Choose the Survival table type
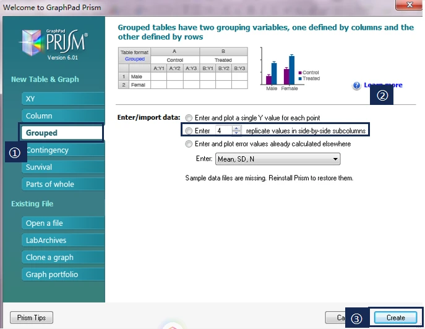Viewport: 425px width, 329px height. 63,167
